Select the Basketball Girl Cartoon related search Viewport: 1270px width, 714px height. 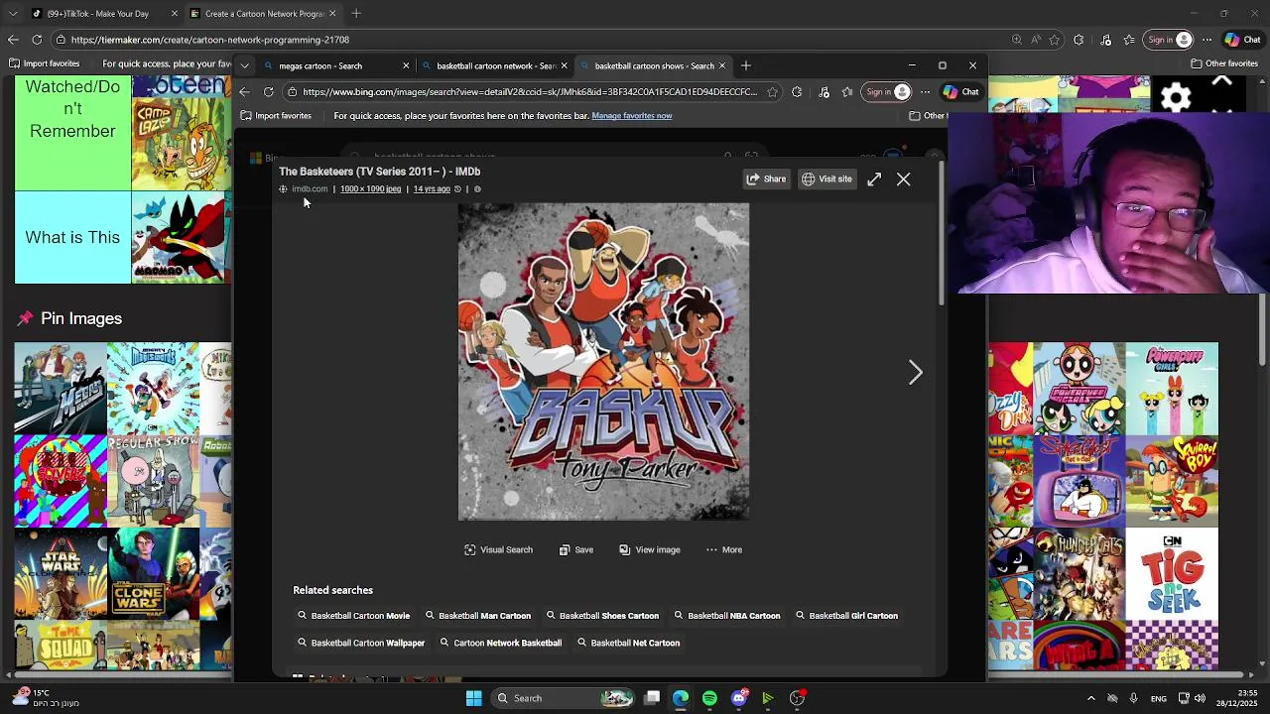(846, 616)
